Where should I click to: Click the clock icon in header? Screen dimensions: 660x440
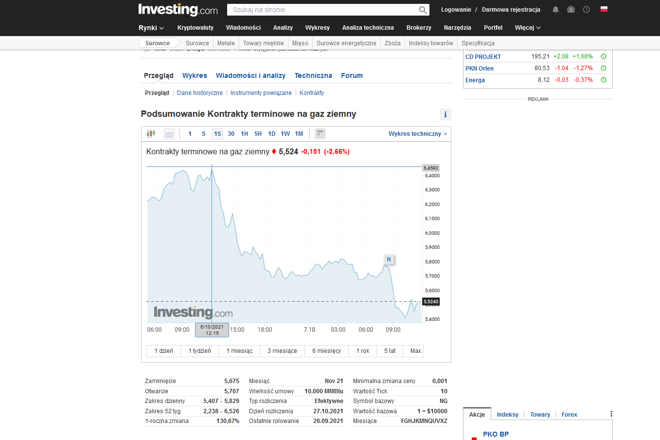[587, 10]
